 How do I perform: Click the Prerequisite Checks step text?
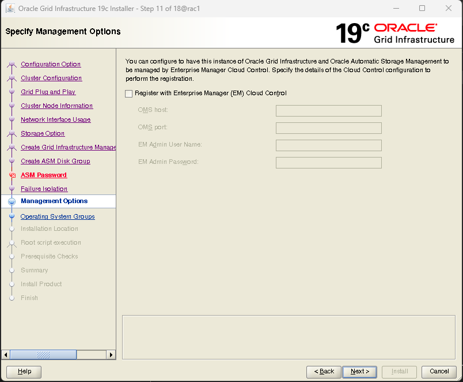[50, 257]
